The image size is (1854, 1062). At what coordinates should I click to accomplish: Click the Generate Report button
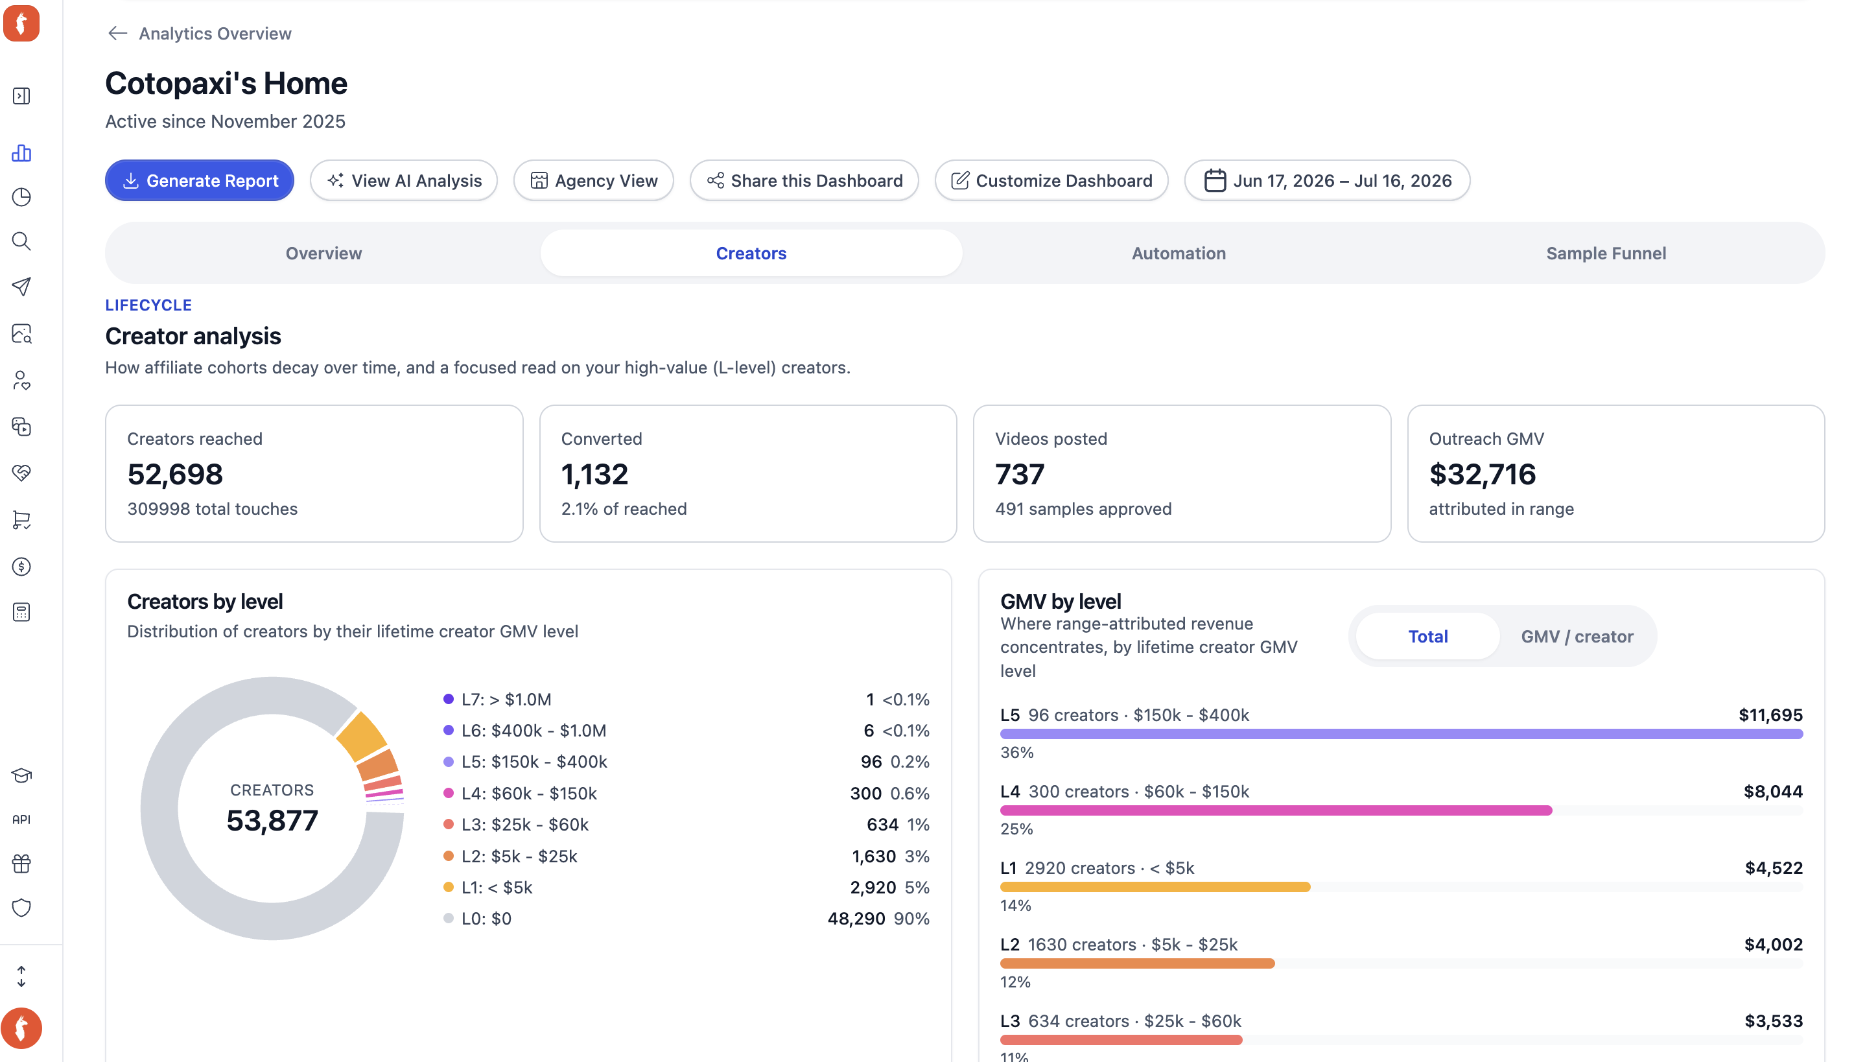click(x=199, y=180)
